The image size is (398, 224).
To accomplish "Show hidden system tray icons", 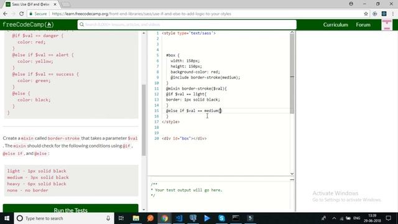I will (334, 218).
